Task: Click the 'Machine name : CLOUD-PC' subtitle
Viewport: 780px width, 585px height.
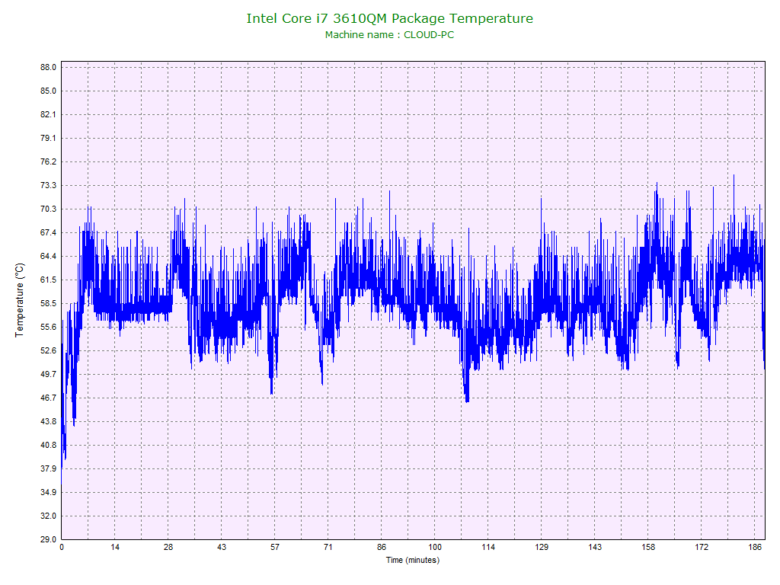Action: point(389,35)
